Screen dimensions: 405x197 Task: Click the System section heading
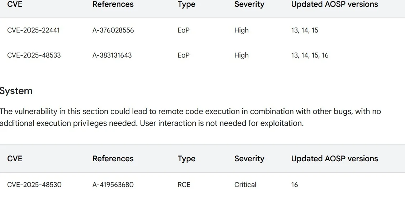pos(16,91)
